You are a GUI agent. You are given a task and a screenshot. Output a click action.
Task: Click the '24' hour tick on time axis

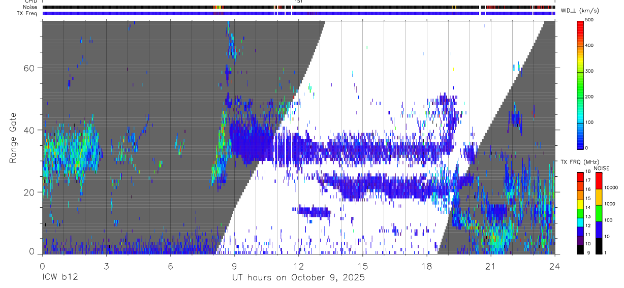[x=555, y=265]
